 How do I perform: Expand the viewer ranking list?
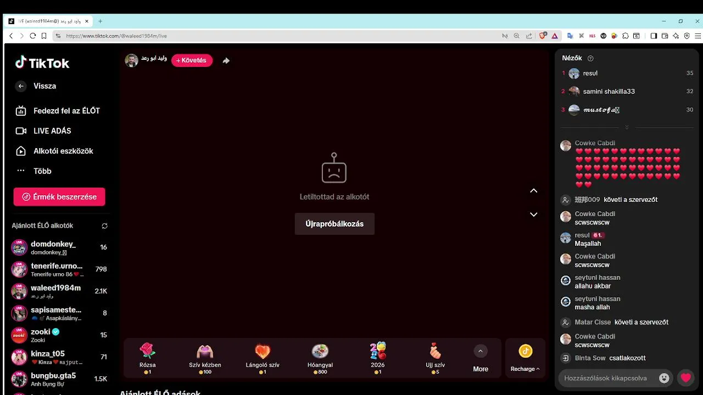(x=627, y=127)
